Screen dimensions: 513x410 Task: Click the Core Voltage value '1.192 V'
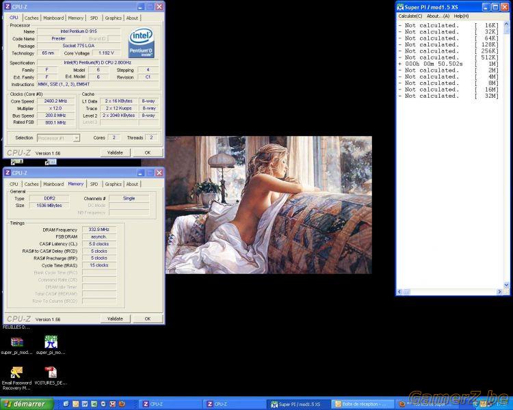(106, 53)
